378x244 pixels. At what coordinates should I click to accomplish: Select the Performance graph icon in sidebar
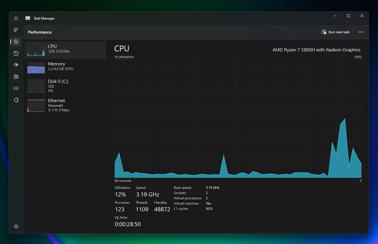(16, 41)
